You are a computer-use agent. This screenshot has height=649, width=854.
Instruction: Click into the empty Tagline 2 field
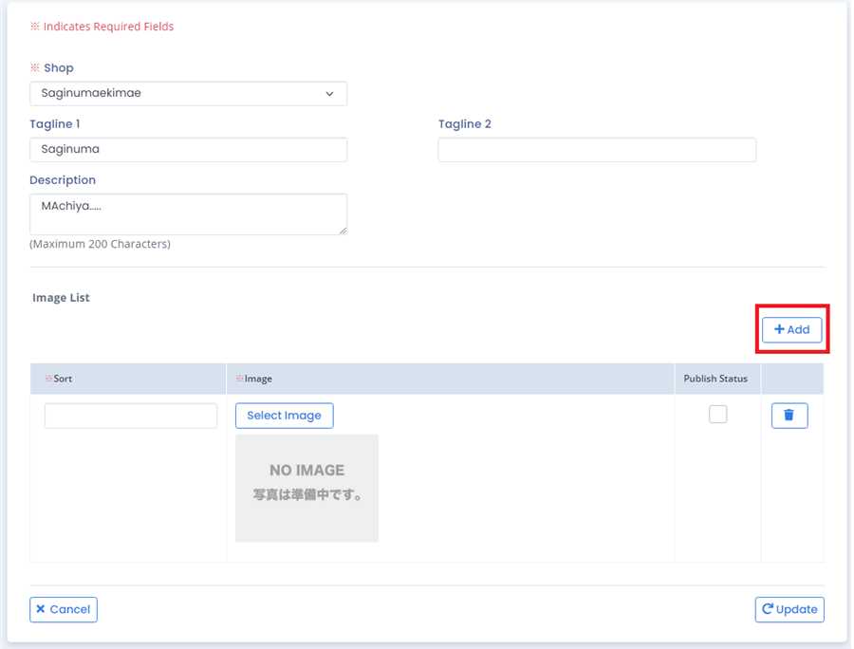597,150
